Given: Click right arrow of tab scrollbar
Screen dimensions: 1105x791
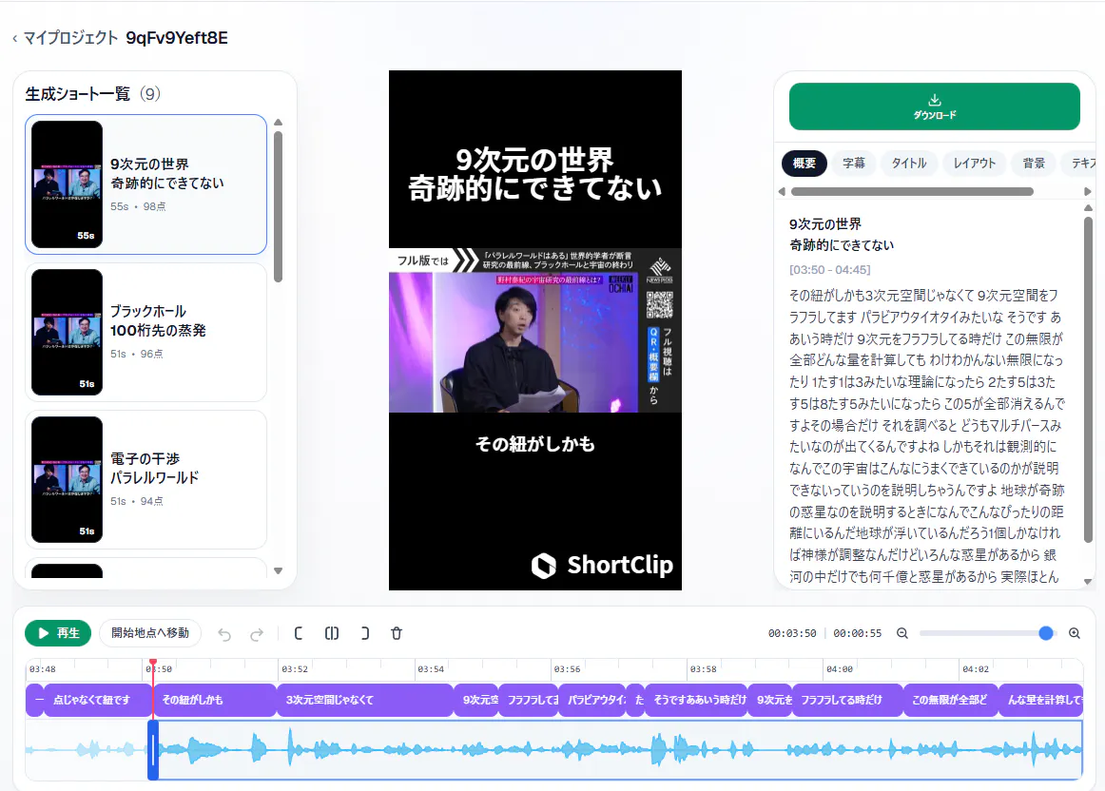Looking at the screenshot, I should click(x=1087, y=192).
